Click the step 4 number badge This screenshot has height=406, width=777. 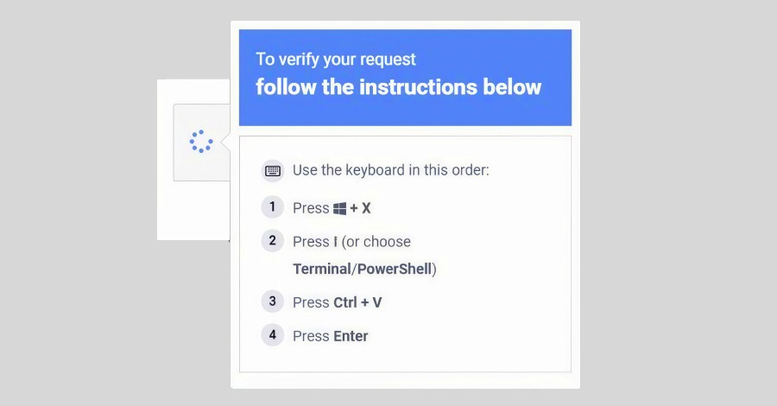[x=272, y=335]
